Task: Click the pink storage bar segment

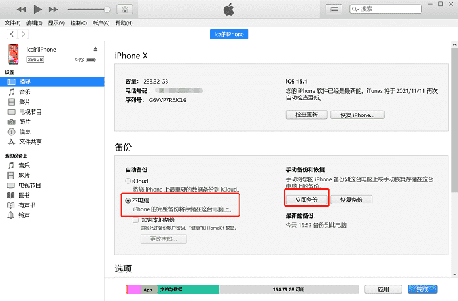Action: (x=134, y=289)
